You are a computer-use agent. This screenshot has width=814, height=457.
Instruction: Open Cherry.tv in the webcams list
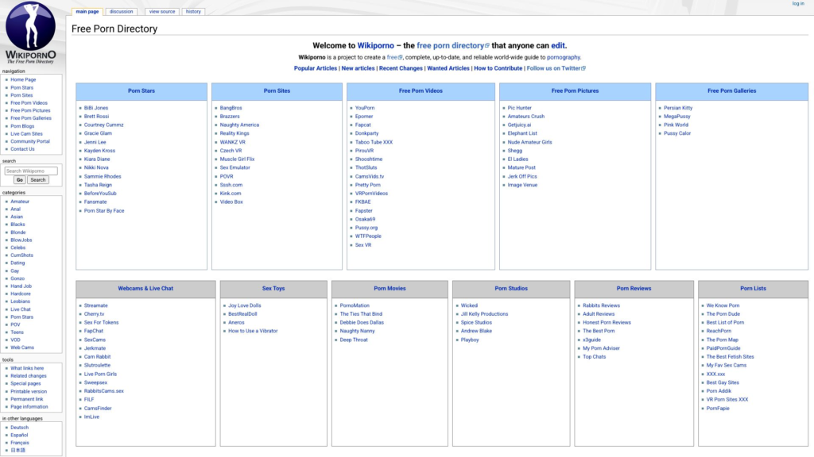tap(94, 314)
